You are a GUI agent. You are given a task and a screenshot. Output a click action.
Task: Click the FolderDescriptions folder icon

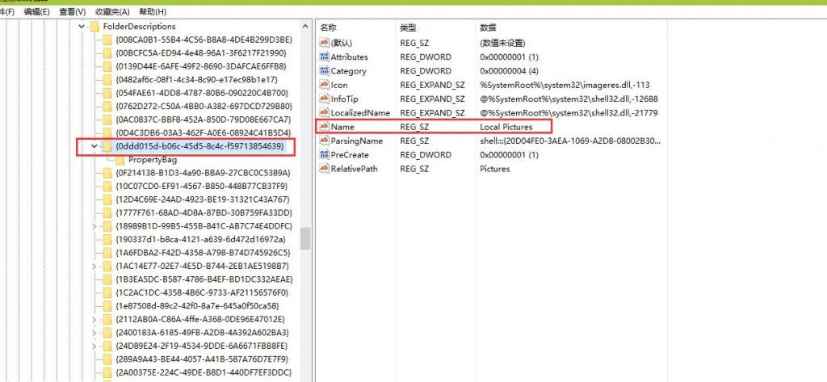click(x=94, y=27)
